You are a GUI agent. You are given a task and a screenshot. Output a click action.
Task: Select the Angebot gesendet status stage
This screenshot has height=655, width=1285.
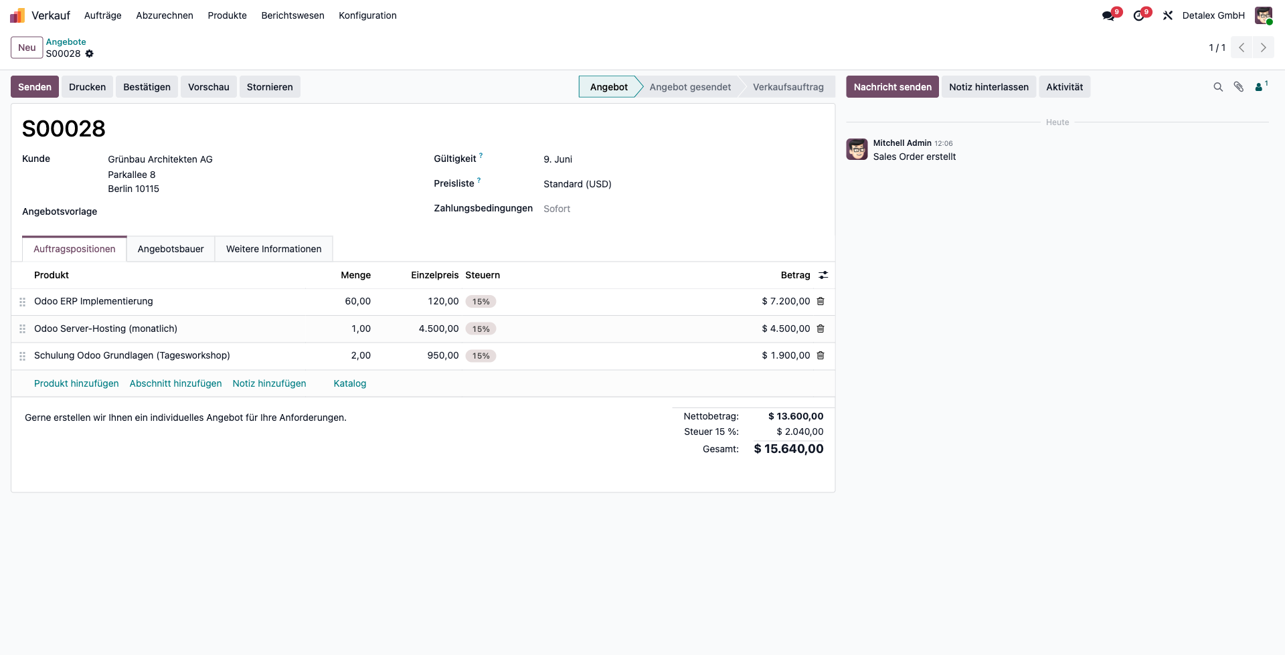tap(690, 87)
